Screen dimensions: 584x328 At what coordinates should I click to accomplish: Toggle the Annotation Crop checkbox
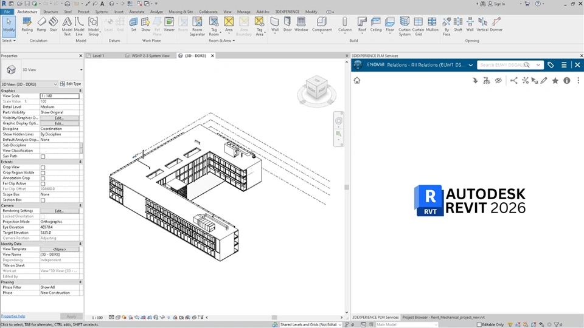click(43, 178)
